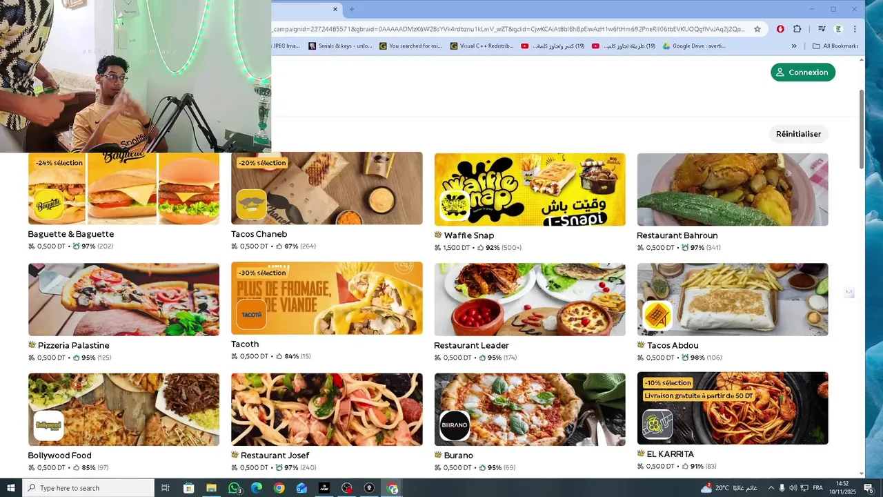Show hidden bookmarks with the chevron
883x497 pixels.
pyautogui.click(x=794, y=46)
